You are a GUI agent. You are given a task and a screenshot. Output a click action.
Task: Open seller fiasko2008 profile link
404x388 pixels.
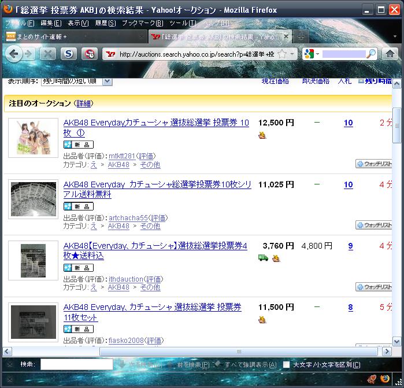point(126,341)
